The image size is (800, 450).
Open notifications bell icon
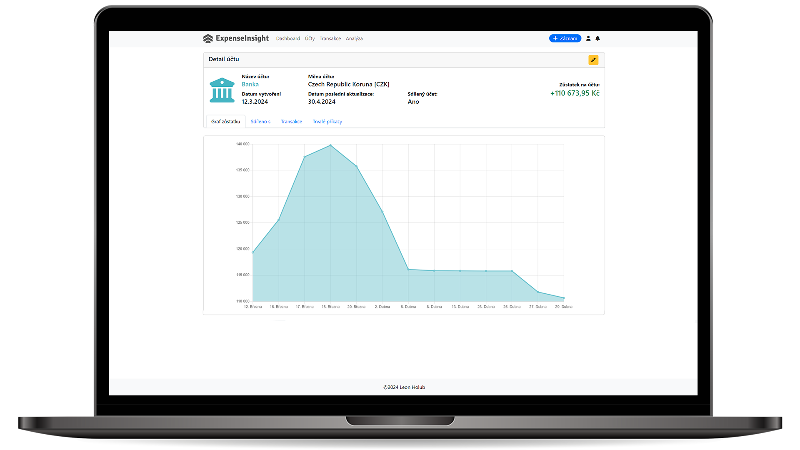click(597, 38)
